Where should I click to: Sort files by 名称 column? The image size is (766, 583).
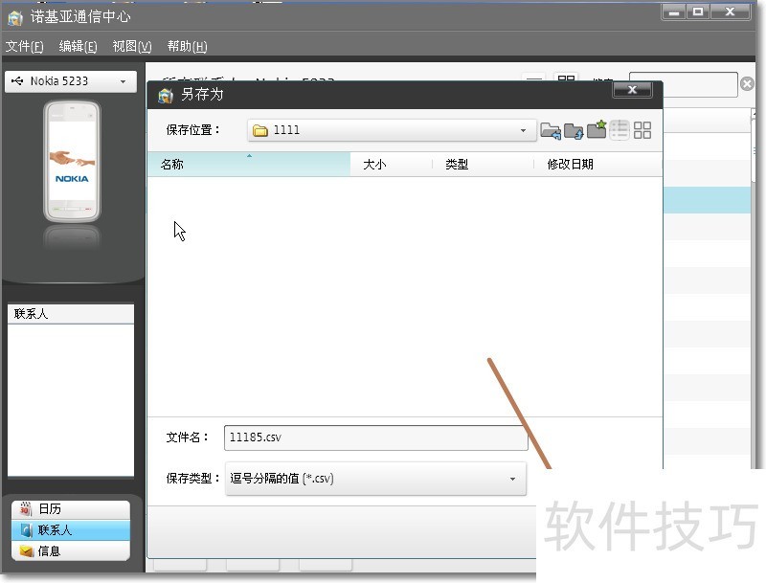point(249,164)
